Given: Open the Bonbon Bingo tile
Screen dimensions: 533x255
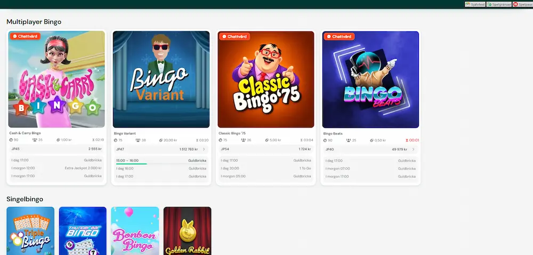Looking at the screenshot, I should 135,231.
